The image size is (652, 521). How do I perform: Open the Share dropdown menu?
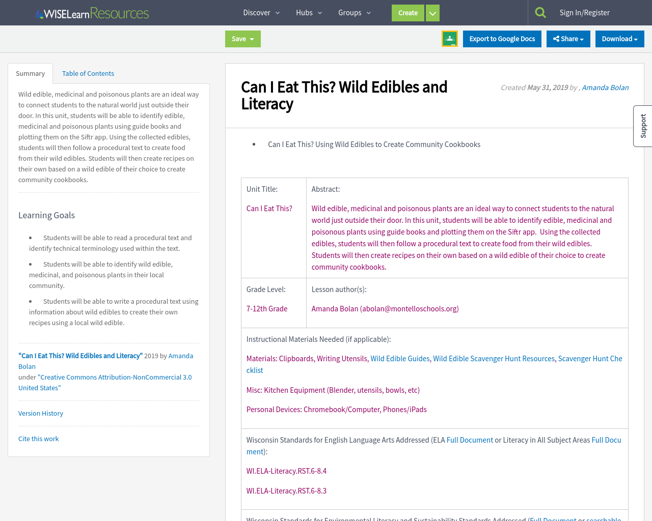coord(568,38)
